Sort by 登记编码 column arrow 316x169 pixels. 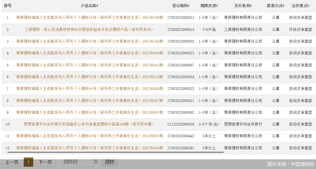point(189,6)
